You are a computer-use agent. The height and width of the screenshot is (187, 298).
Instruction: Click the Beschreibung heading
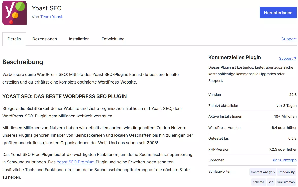pos(23,62)
